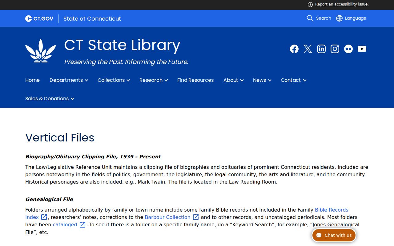
Task: Click the search magnifier icon
Action: 310,18
